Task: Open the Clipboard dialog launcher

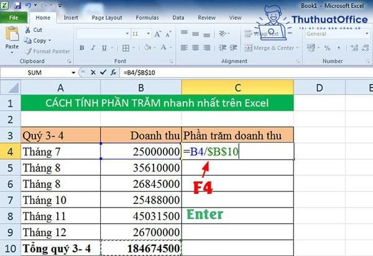Action: coord(69,62)
